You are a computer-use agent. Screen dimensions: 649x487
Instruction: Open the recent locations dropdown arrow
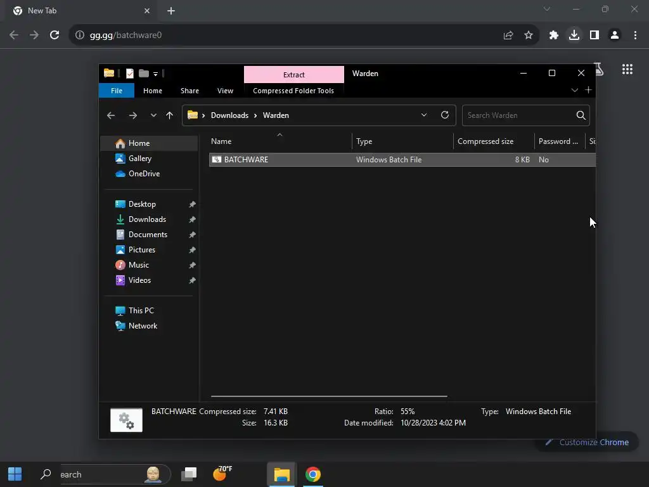tap(153, 115)
